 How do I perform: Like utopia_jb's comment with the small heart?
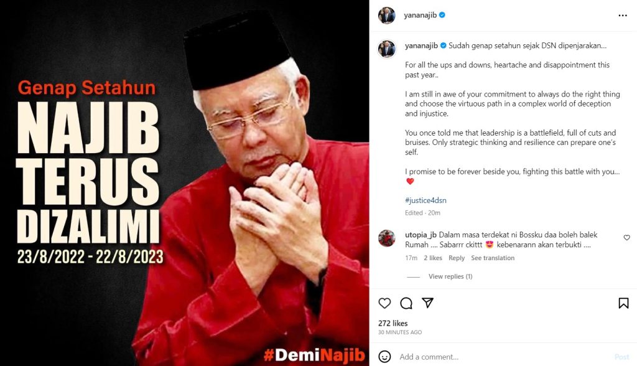point(627,238)
